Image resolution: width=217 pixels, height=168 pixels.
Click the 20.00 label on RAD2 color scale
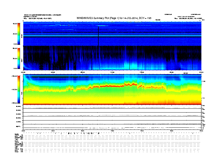coord(15,34)
